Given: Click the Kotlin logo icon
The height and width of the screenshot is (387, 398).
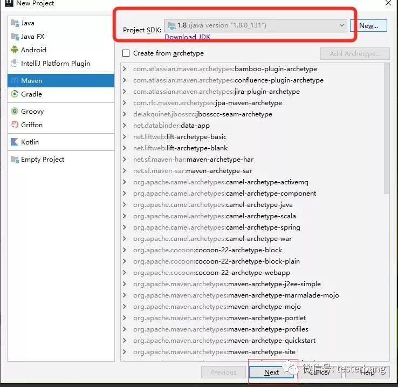Looking at the screenshot, I should point(15,142).
